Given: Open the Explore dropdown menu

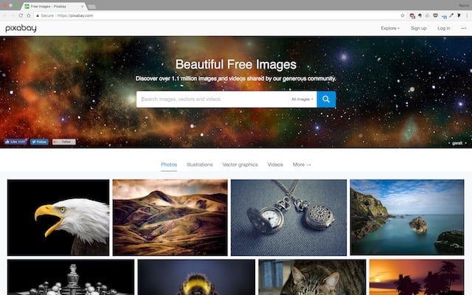Looking at the screenshot, I should tap(390, 28).
